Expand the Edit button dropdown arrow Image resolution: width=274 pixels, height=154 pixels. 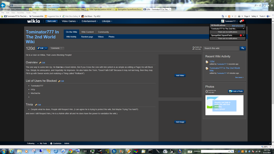pos(46,48)
